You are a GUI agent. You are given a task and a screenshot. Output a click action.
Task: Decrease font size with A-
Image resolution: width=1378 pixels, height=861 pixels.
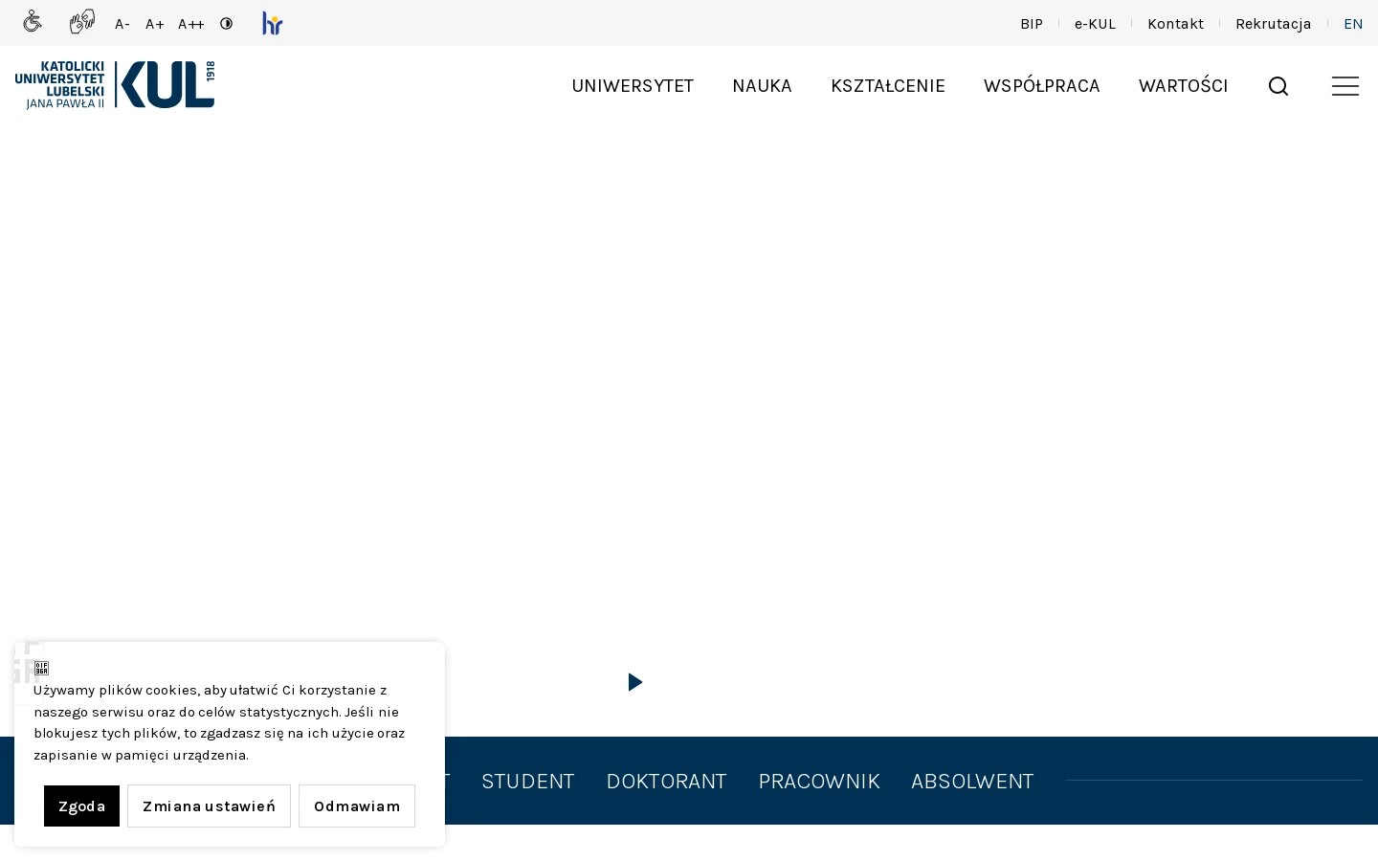[x=122, y=24]
